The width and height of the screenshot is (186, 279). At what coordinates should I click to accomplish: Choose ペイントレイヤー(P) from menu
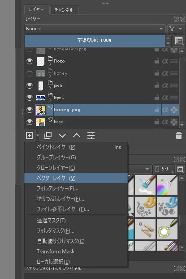pos(76,147)
